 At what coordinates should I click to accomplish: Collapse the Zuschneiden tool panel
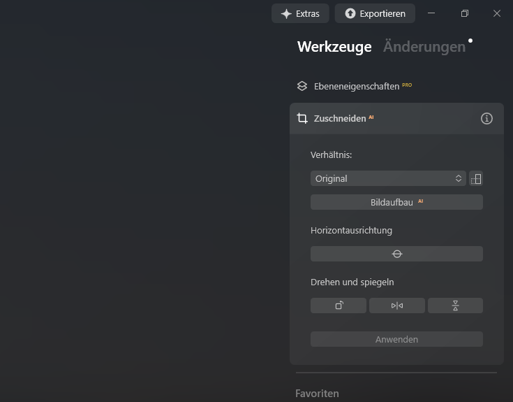339,119
